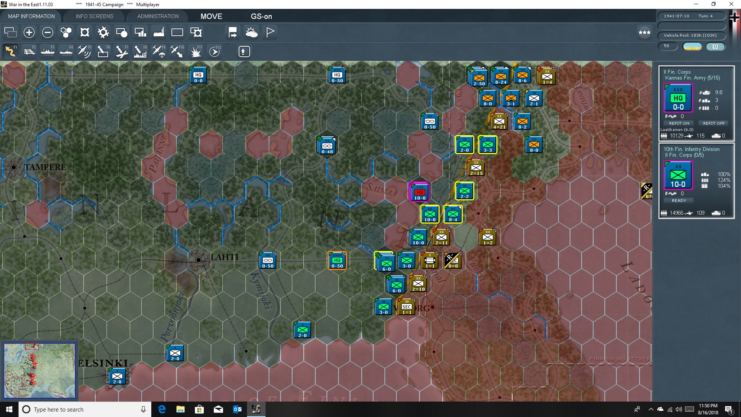Open the MAP INFORMATION tab
741x417 pixels.
31,16
